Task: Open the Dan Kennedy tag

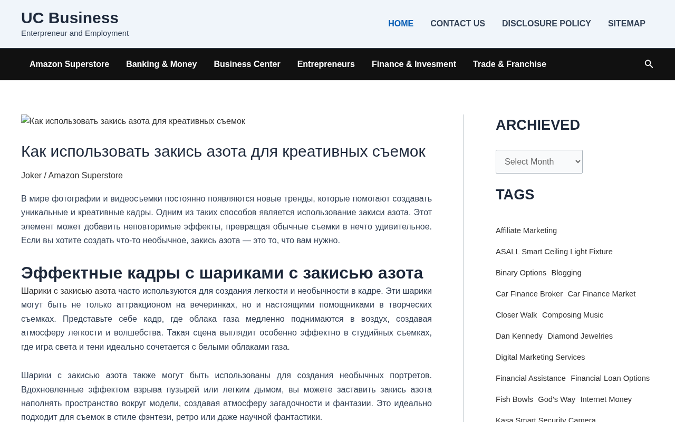Action: [519, 336]
